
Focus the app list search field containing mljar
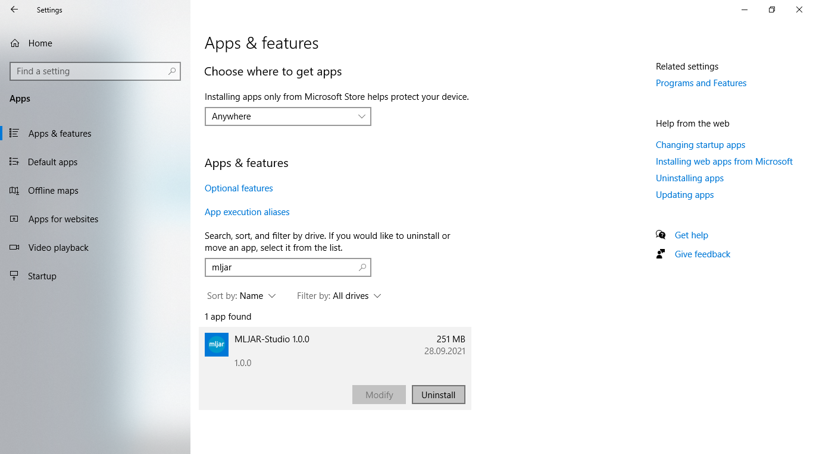288,267
